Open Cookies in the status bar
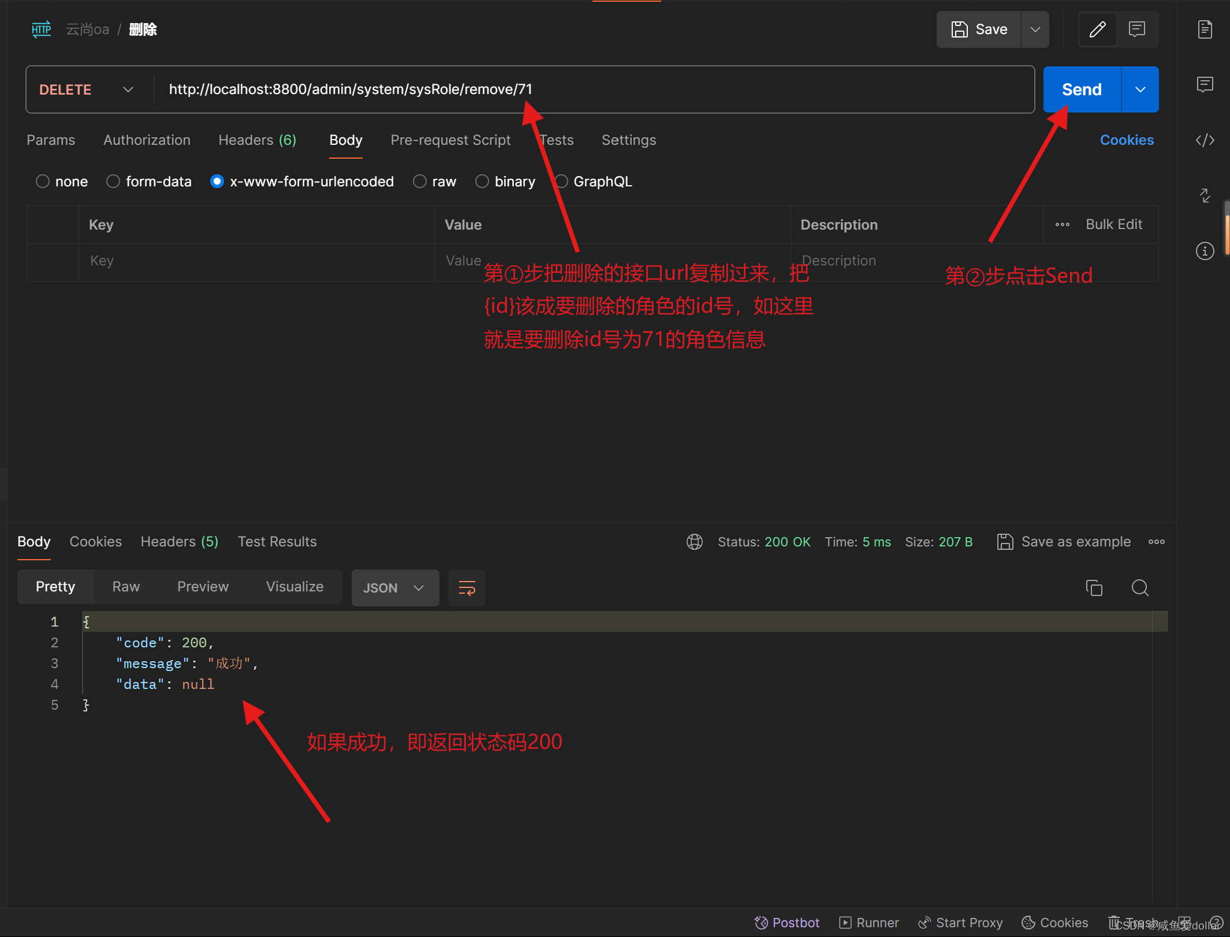 coord(1055,923)
